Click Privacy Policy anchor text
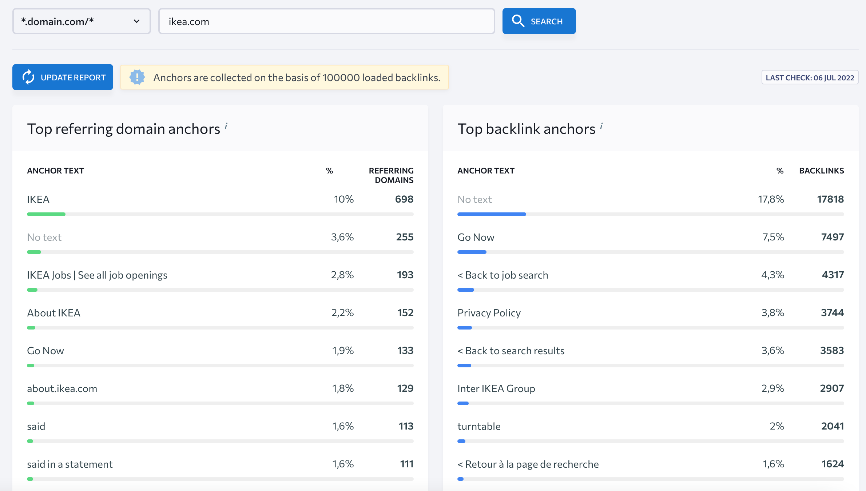The height and width of the screenshot is (491, 866). coord(489,313)
